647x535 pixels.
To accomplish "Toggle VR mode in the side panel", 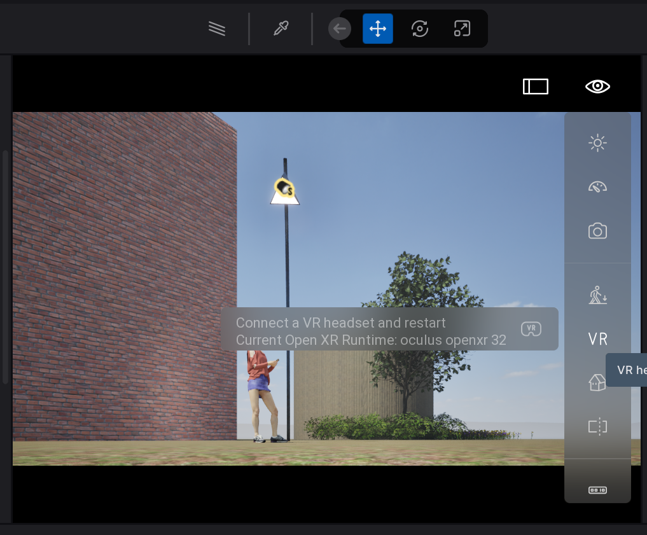I will click(x=597, y=339).
